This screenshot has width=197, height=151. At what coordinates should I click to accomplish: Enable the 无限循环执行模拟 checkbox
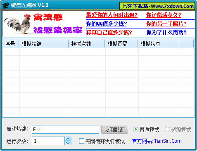click(81, 141)
